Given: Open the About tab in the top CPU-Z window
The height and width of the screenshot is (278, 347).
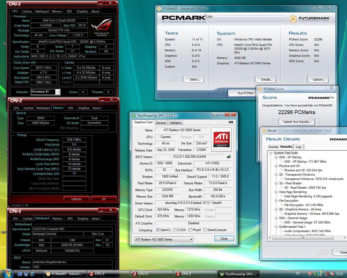Looking at the screenshot, I should point(95,11).
